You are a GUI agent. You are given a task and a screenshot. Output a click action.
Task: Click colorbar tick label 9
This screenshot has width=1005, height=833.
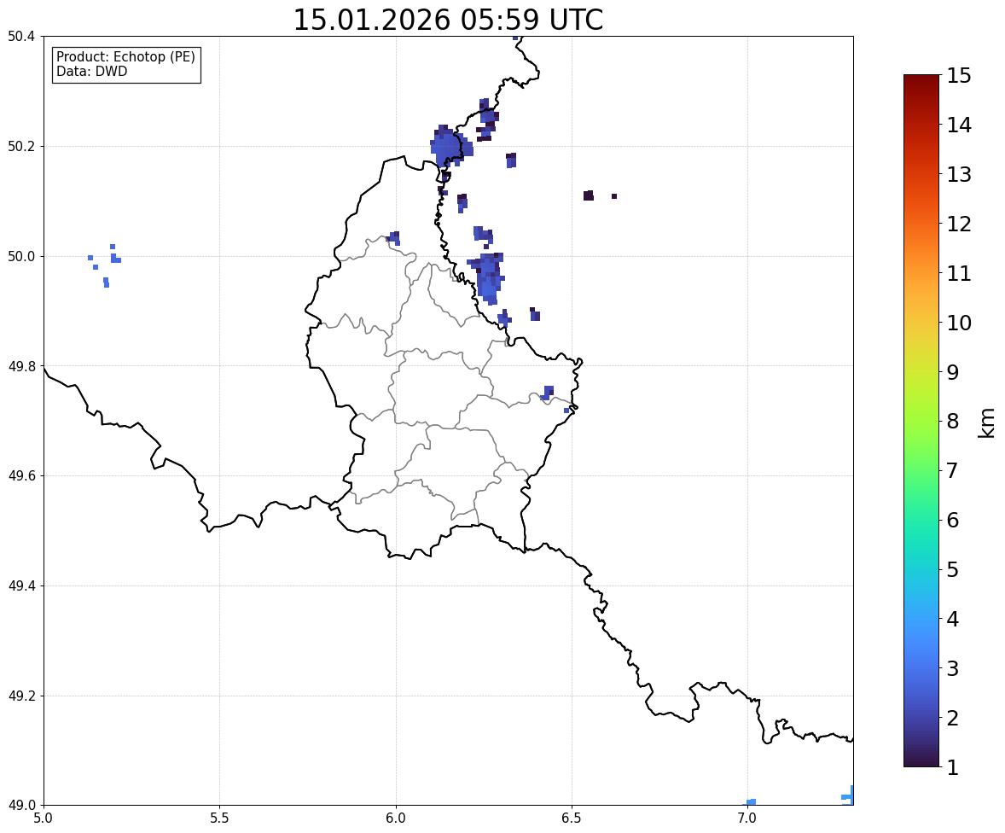pyautogui.click(x=953, y=372)
